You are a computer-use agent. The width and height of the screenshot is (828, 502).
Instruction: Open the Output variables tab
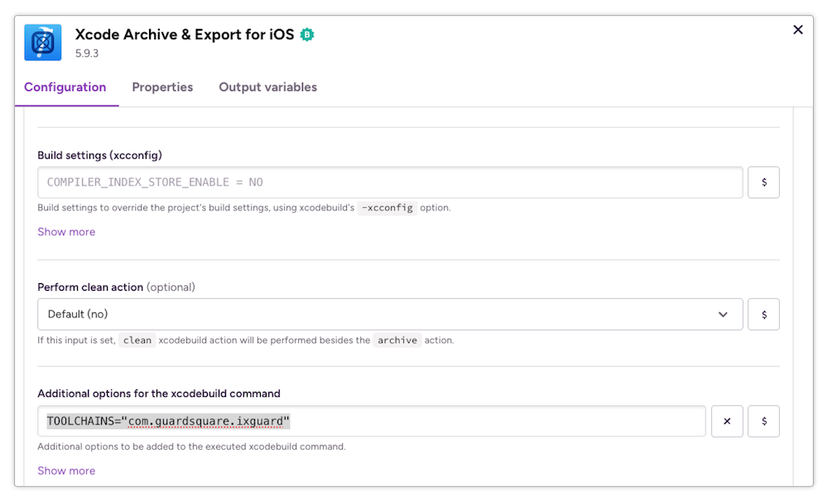(x=267, y=87)
